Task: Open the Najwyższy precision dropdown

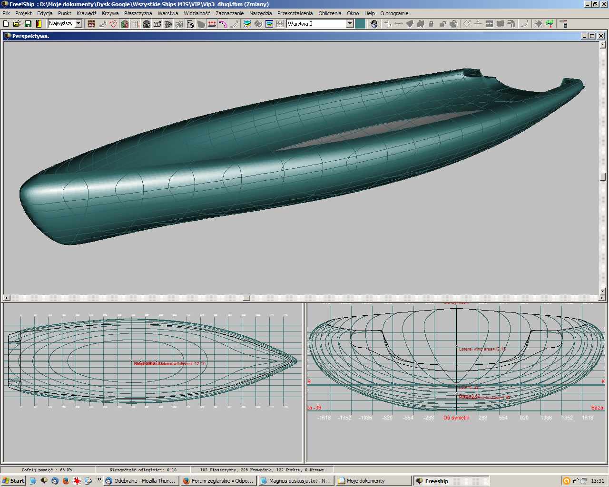Action: (x=79, y=24)
